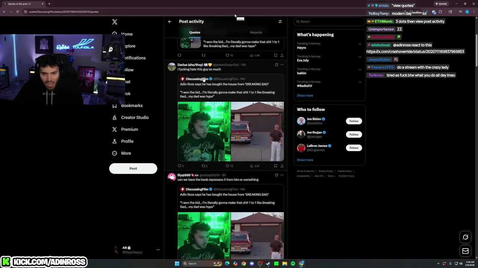The width and height of the screenshot is (478, 268).
Task: Follow Joe Rogan
Action: point(354,134)
